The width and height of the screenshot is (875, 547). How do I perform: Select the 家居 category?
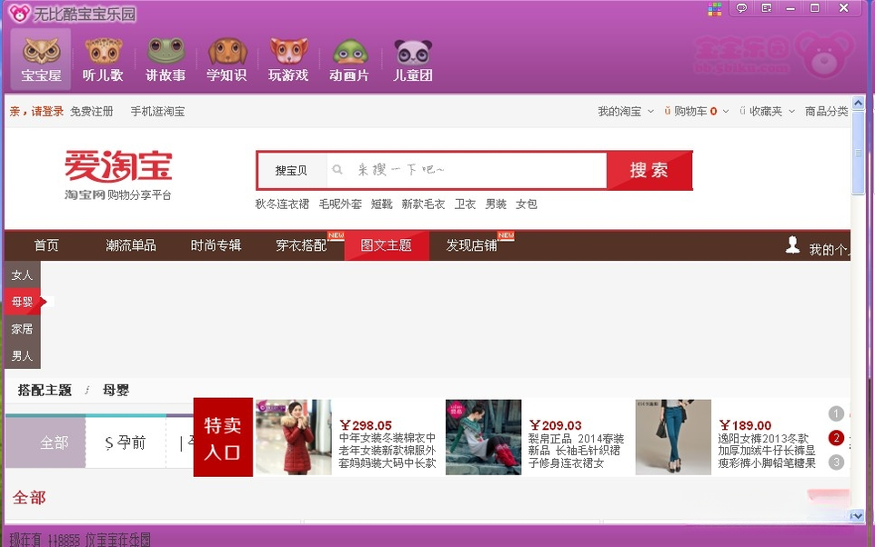[x=23, y=329]
